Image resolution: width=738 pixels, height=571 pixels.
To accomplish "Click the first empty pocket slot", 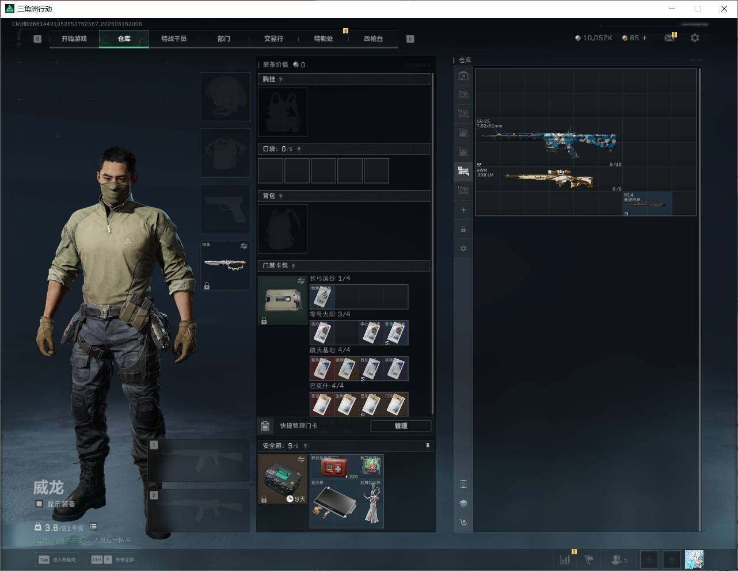I will tap(271, 171).
